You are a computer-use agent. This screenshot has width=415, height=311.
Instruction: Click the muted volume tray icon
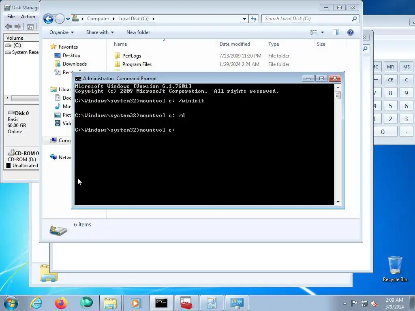tap(374, 303)
